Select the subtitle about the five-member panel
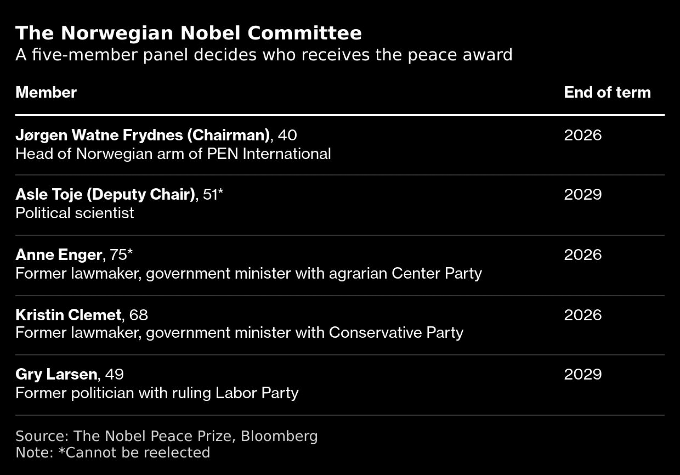The image size is (680, 475). (x=263, y=55)
